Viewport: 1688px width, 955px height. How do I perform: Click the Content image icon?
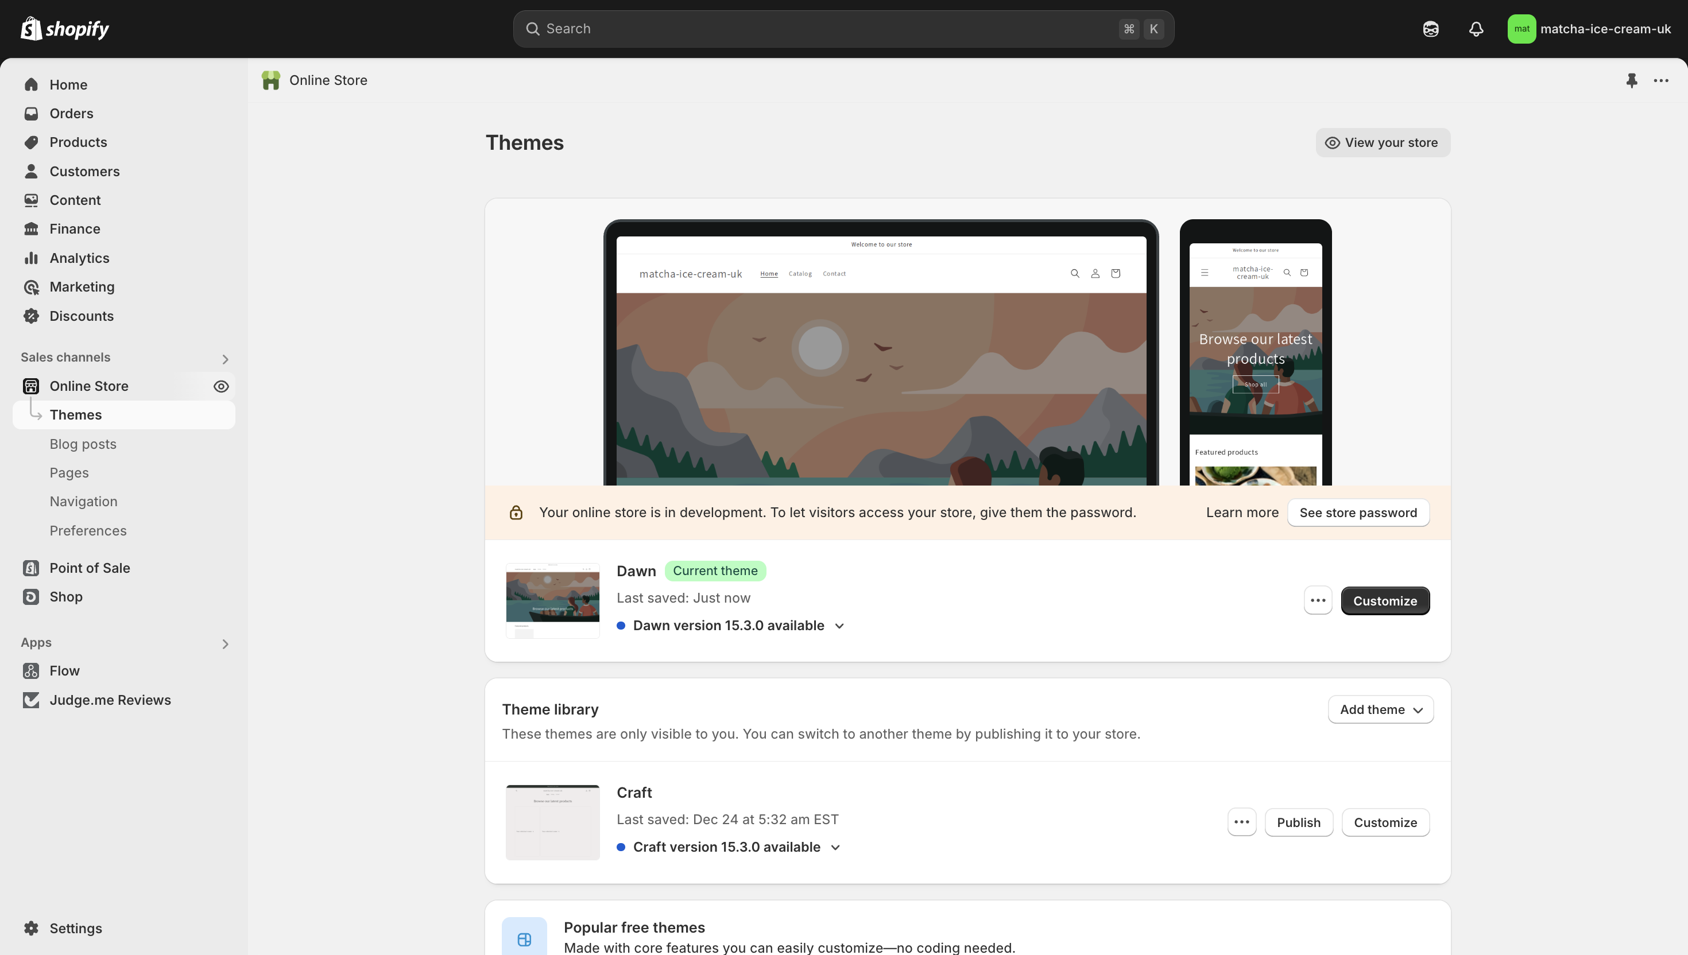(31, 200)
